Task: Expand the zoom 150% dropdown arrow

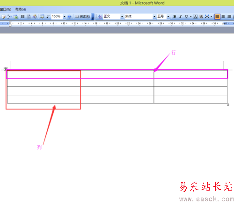Action: (x=64, y=16)
